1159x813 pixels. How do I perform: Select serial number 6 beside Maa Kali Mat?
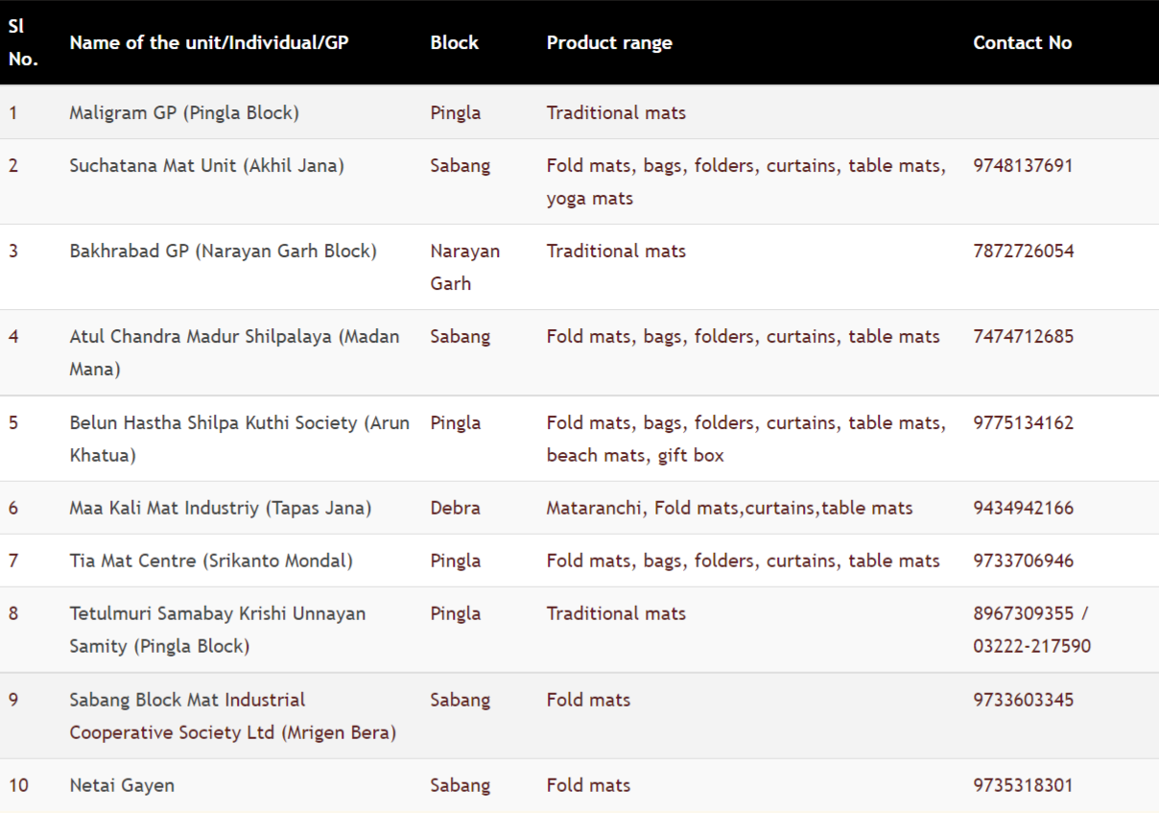coord(13,508)
